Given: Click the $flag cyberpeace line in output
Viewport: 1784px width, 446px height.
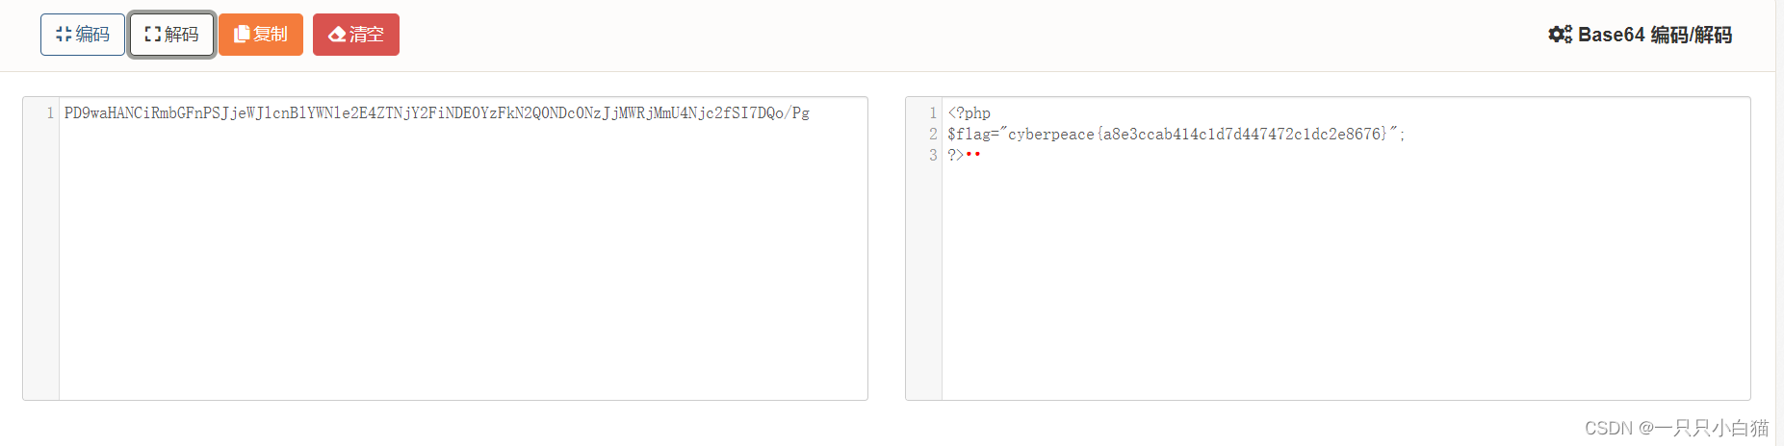Looking at the screenshot, I should coord(1176,135).
